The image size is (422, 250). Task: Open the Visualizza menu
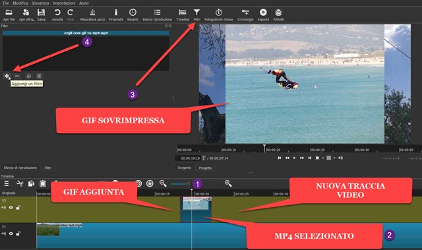40,3
